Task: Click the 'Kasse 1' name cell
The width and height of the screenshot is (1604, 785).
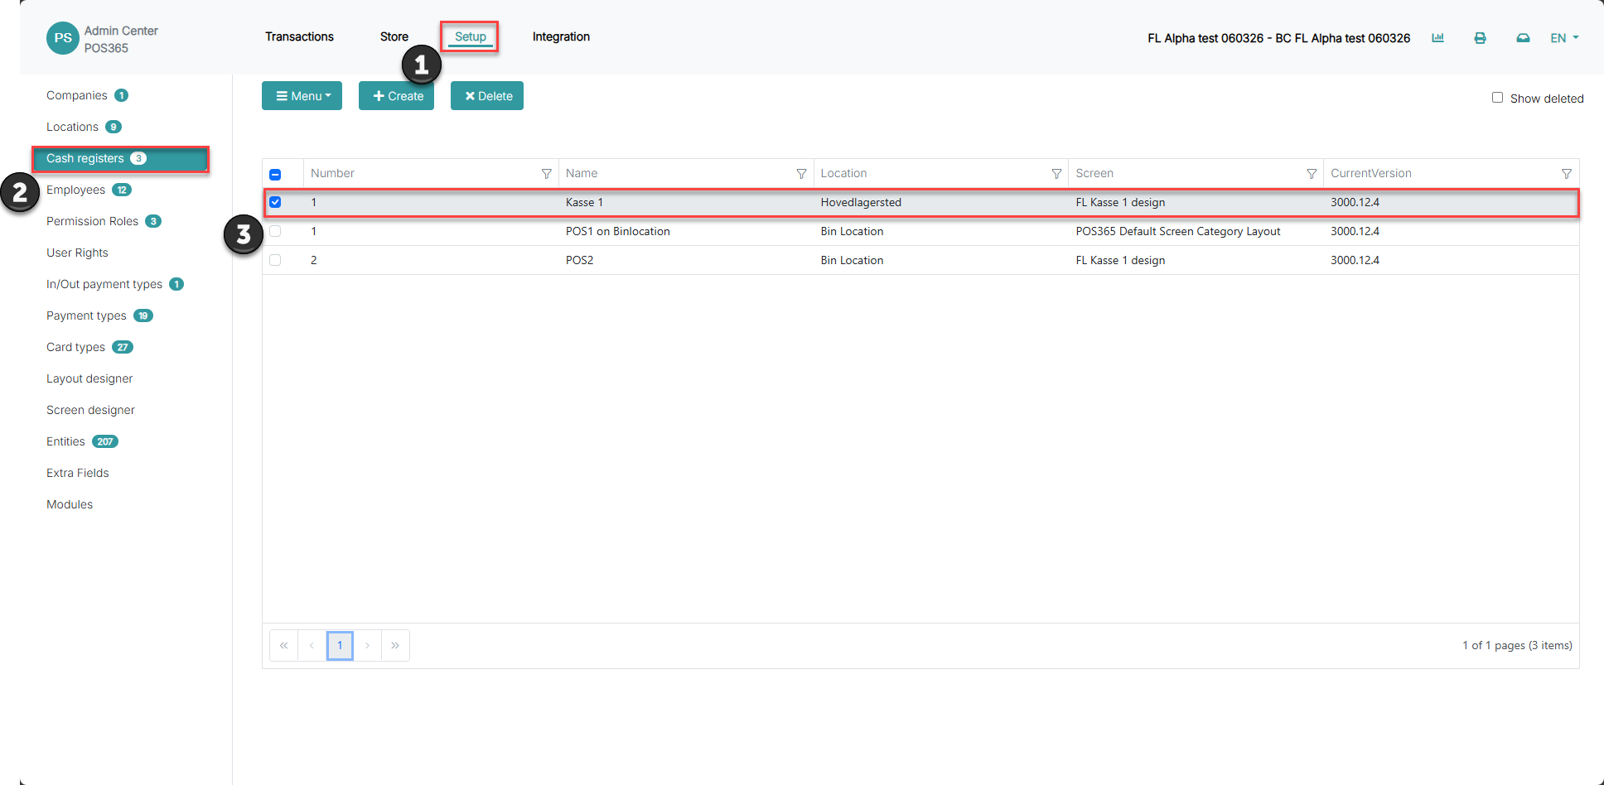Action: [584, 202]
